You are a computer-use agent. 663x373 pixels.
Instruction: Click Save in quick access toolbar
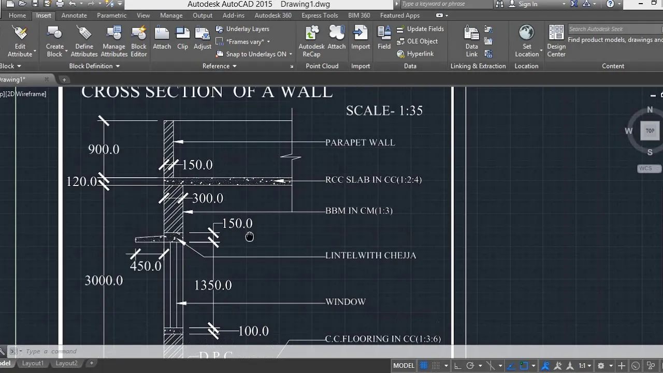[x=35, y=4]
